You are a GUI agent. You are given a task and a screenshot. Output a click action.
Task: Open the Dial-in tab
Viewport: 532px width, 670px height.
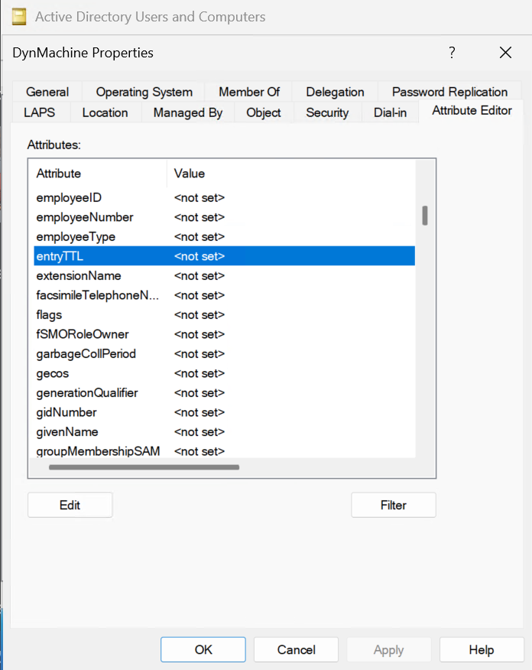390,112
